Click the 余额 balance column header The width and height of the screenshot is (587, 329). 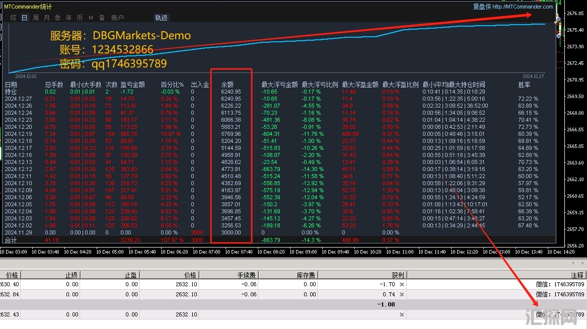tap(228, 85)
